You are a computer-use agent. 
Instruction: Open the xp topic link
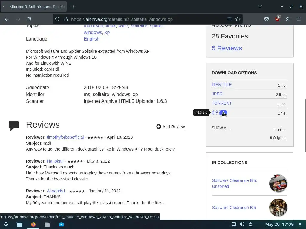point(107,32)
